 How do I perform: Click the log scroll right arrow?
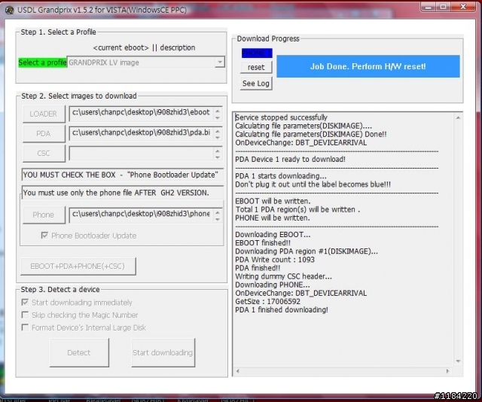point(447,371)
